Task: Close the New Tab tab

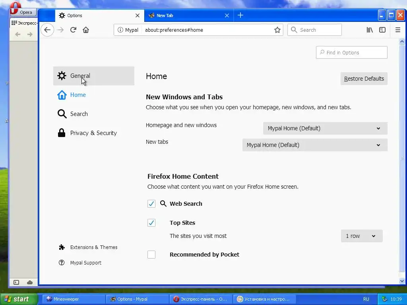Action: coord(227,15)
